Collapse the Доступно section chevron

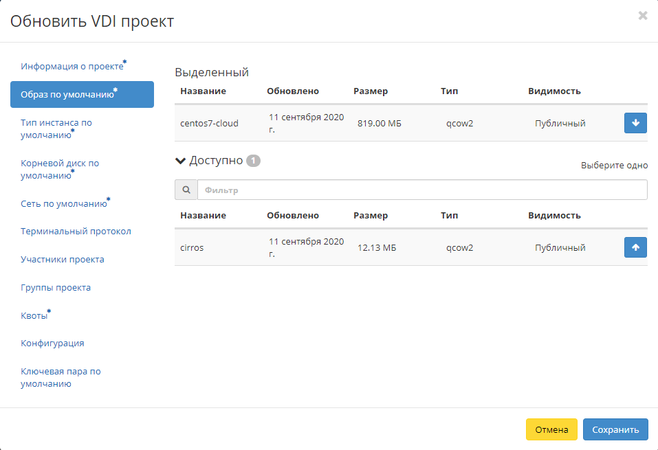[x=181, y=161]
